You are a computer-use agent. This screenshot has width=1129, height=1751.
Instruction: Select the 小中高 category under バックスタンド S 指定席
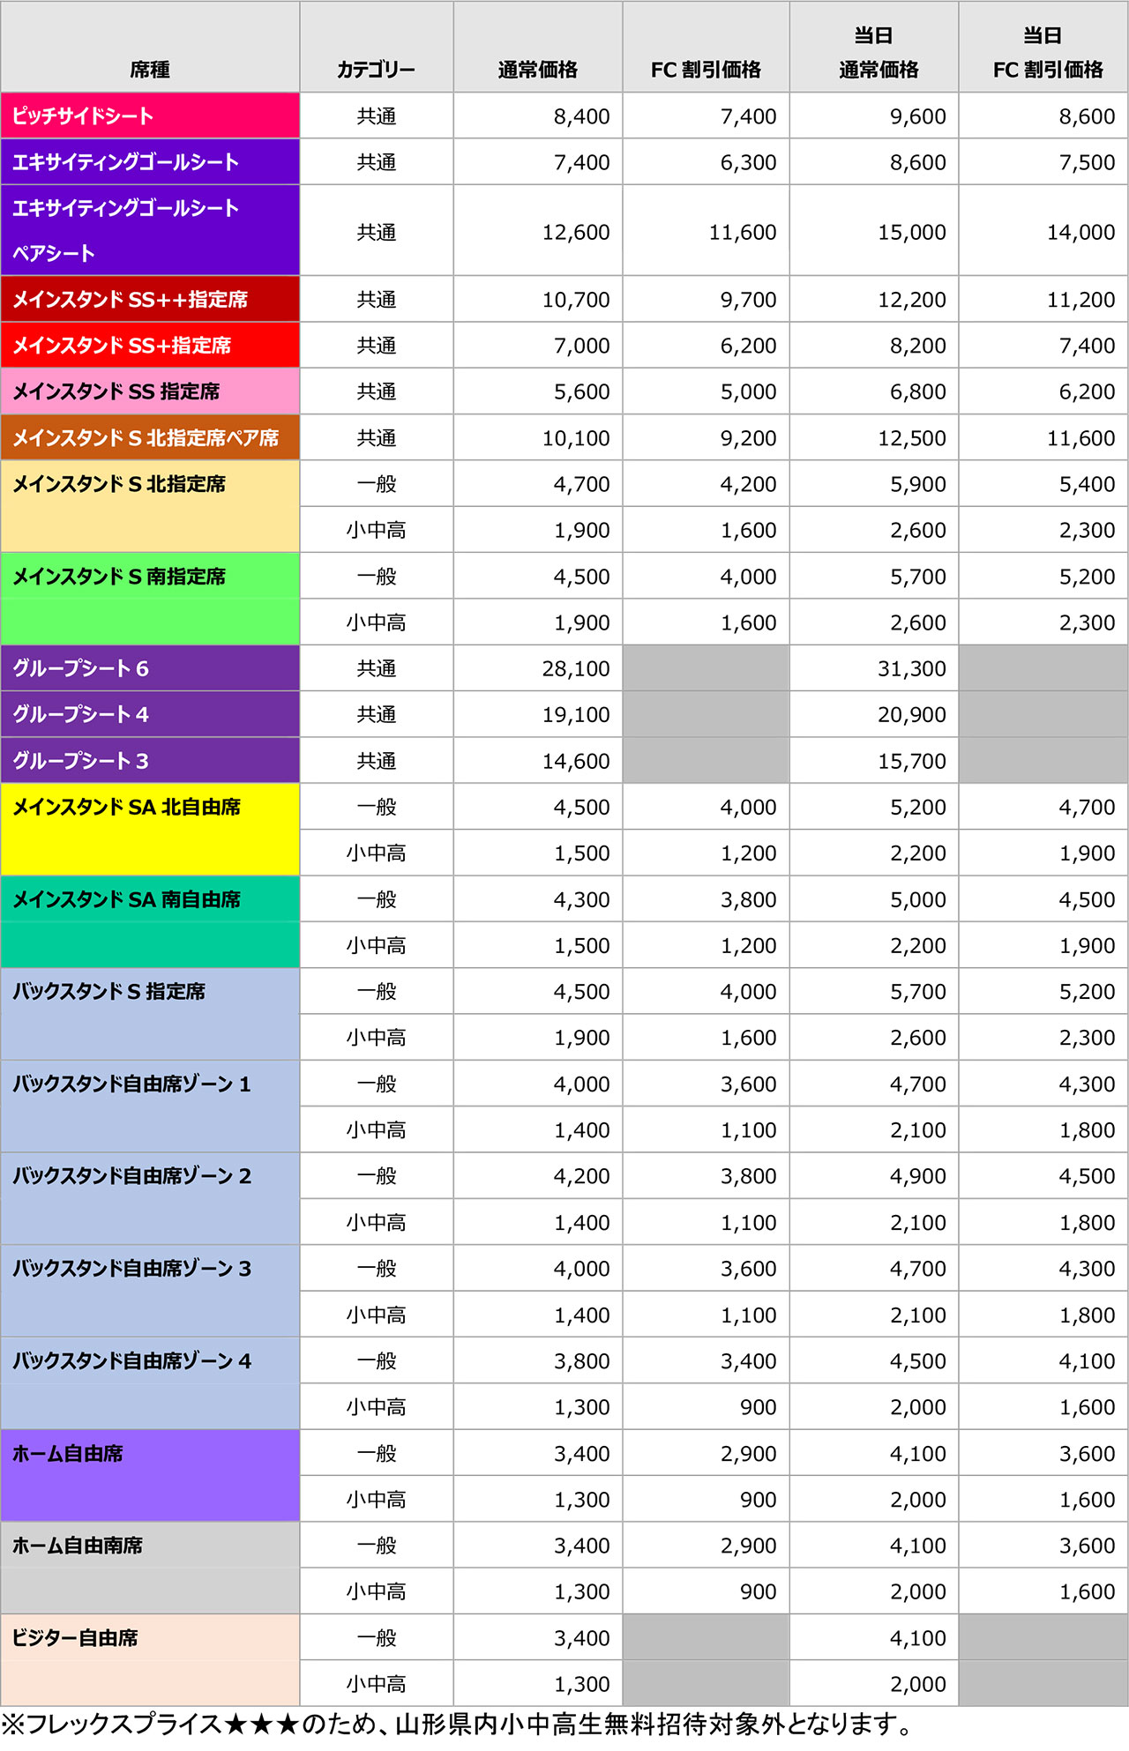(376, 1038)
